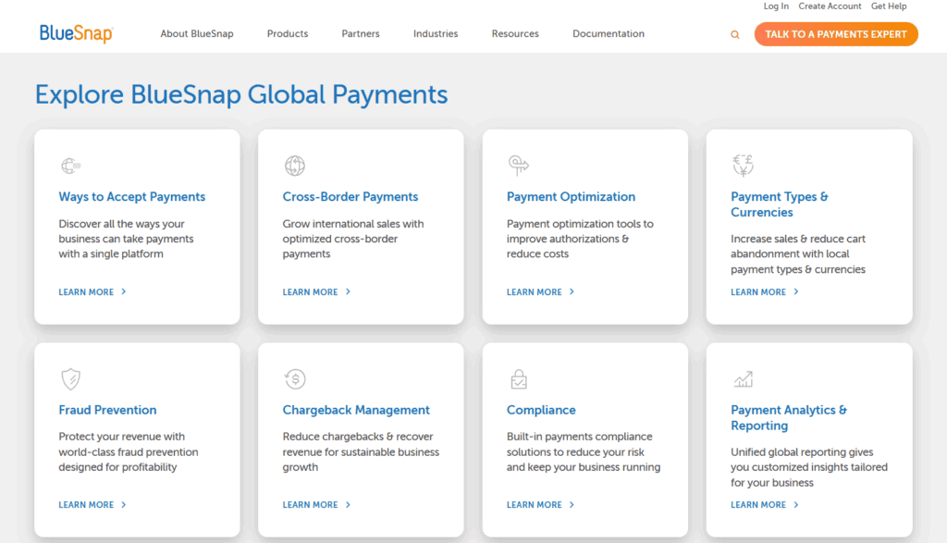947x543 pixels.
Task: Click text 'Protect your revenue with'
Action: [x=121, y=437]
